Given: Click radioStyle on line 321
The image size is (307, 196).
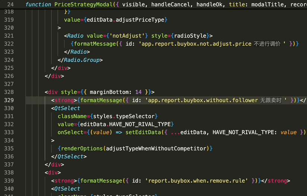Looking at the screenshot, I should click(x=190, y=36).
